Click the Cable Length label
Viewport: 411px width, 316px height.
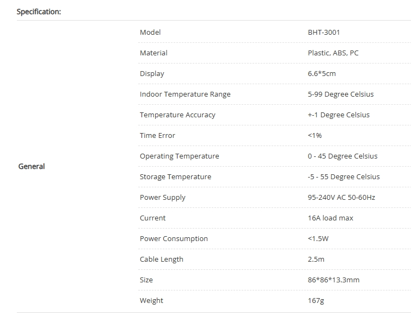(162, 260)
